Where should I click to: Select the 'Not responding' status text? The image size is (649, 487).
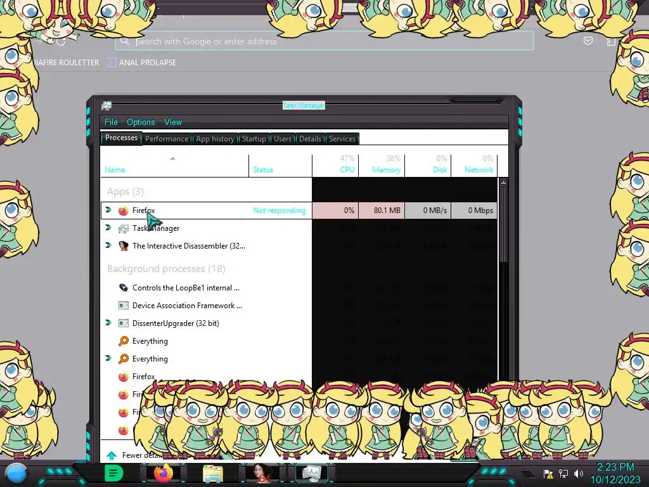coord(280,211)
